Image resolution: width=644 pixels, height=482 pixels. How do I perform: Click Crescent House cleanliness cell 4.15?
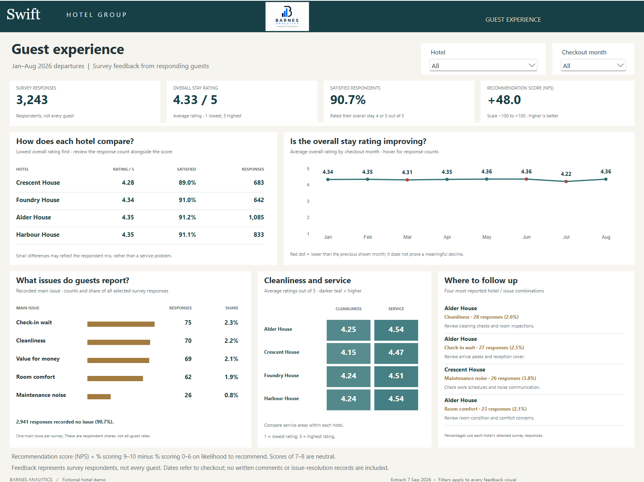click(x=348, y=353)
